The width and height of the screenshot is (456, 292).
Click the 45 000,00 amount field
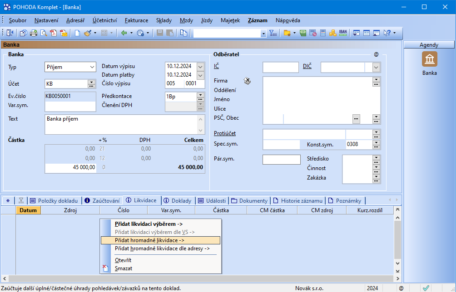71,167
